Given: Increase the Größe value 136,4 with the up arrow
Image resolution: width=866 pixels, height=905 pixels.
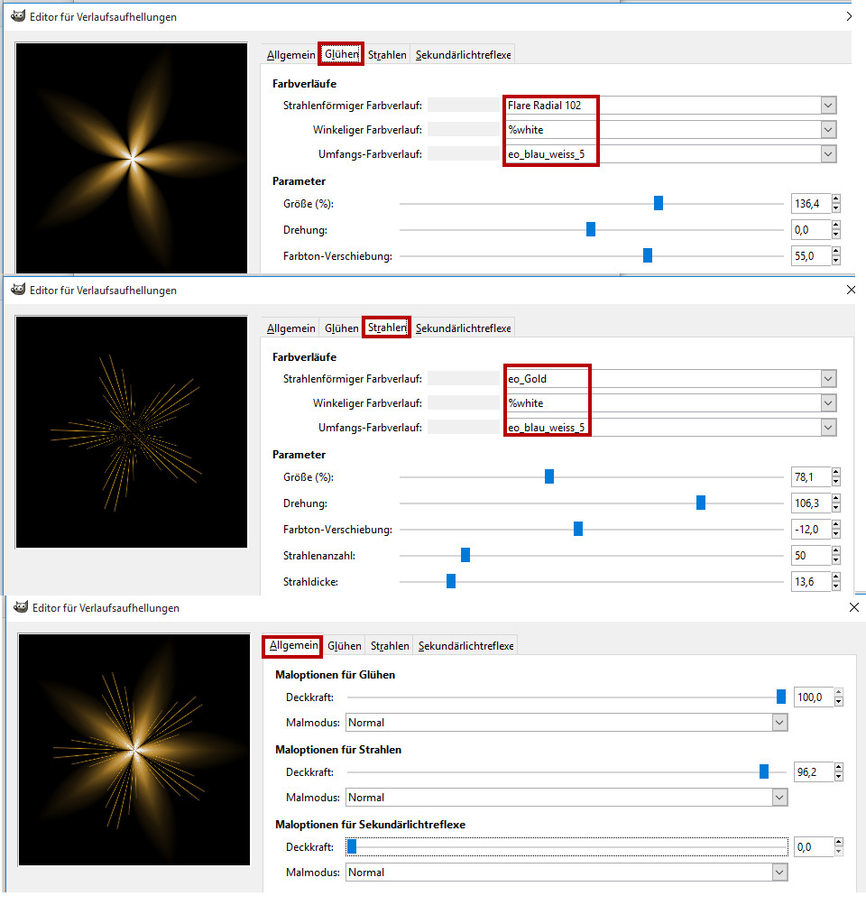Looking at the screenshot, I should [x=836, y=199].
